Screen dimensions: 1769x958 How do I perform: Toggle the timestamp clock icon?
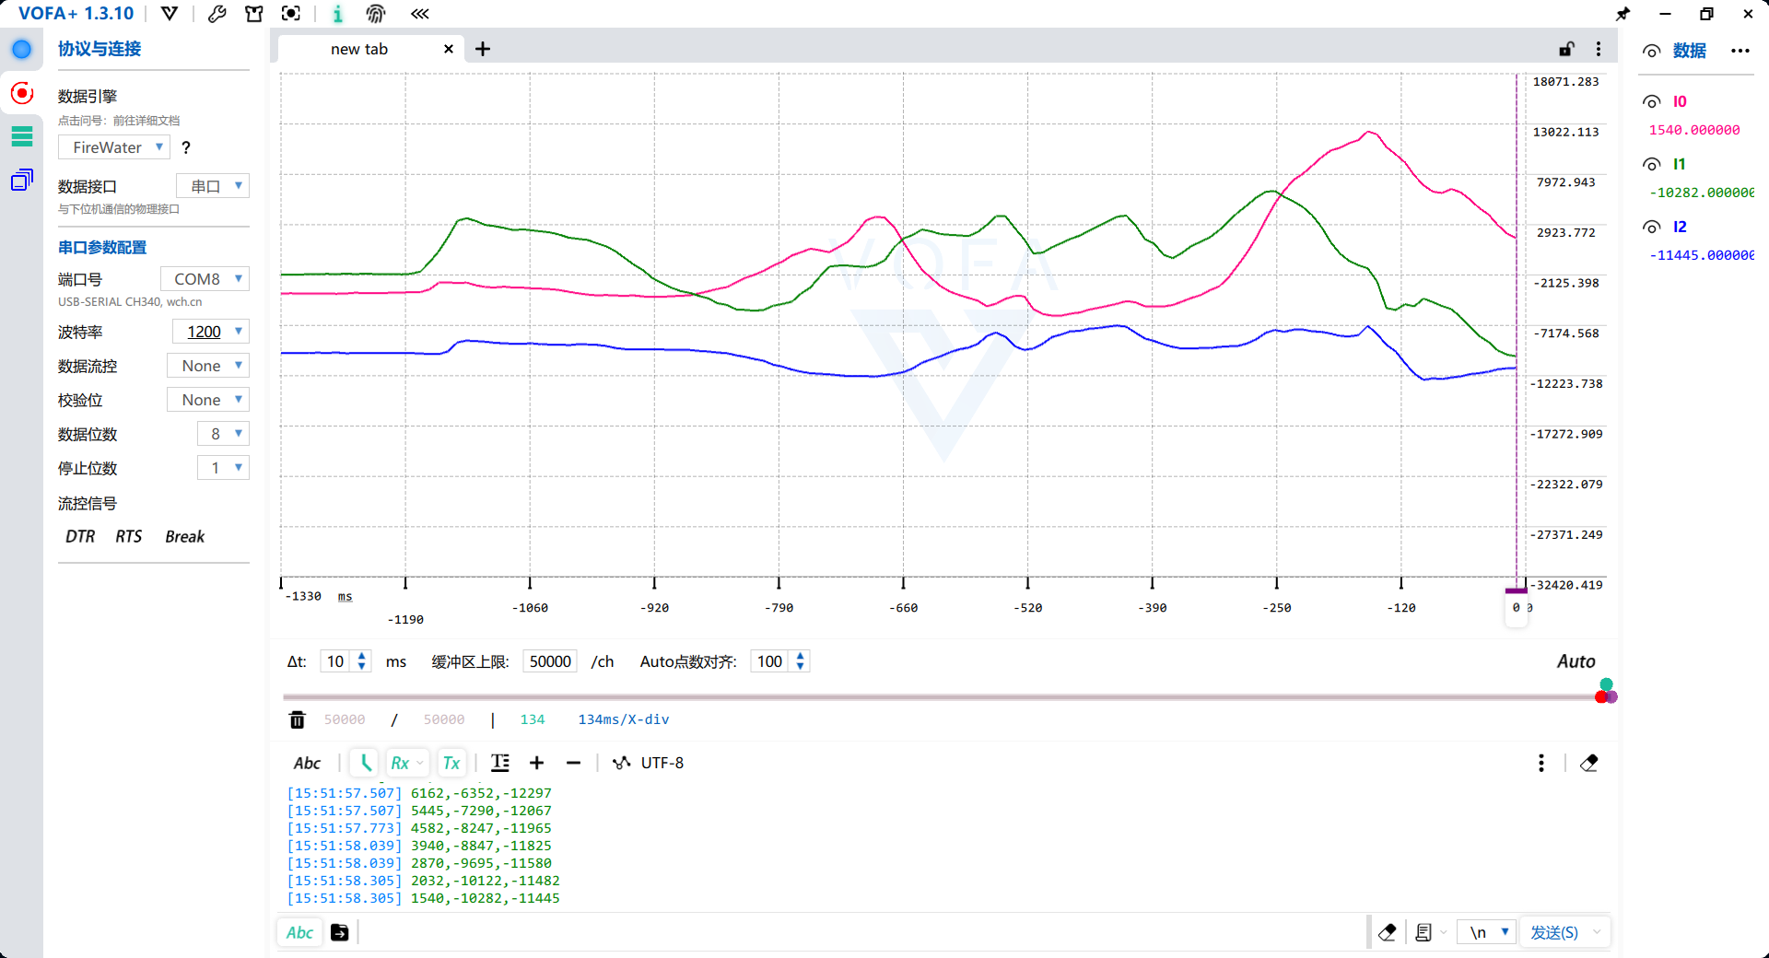point(366,763)
